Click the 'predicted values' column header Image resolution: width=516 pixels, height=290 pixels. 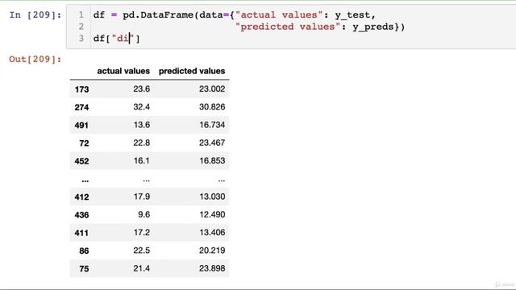192,71
